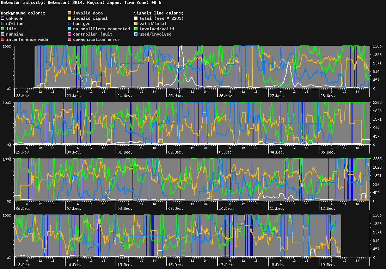Click the '06.Dec.' date label
Image resolution: width=386 pixels, height=269 pixels.
23,208
